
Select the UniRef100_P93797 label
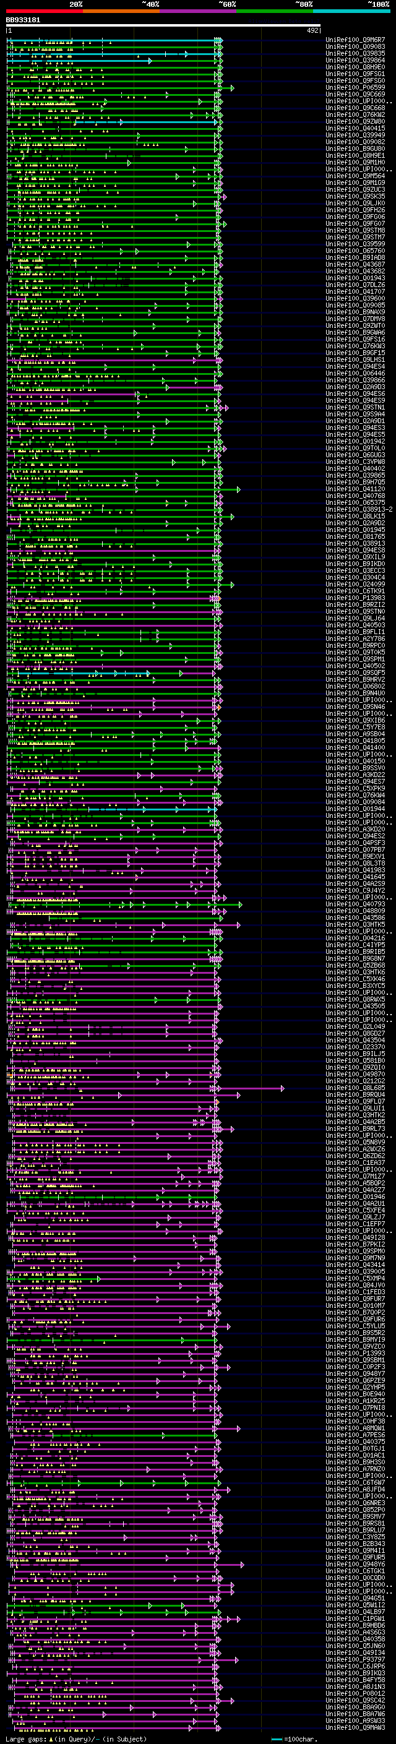click(x=355, y=1659)
